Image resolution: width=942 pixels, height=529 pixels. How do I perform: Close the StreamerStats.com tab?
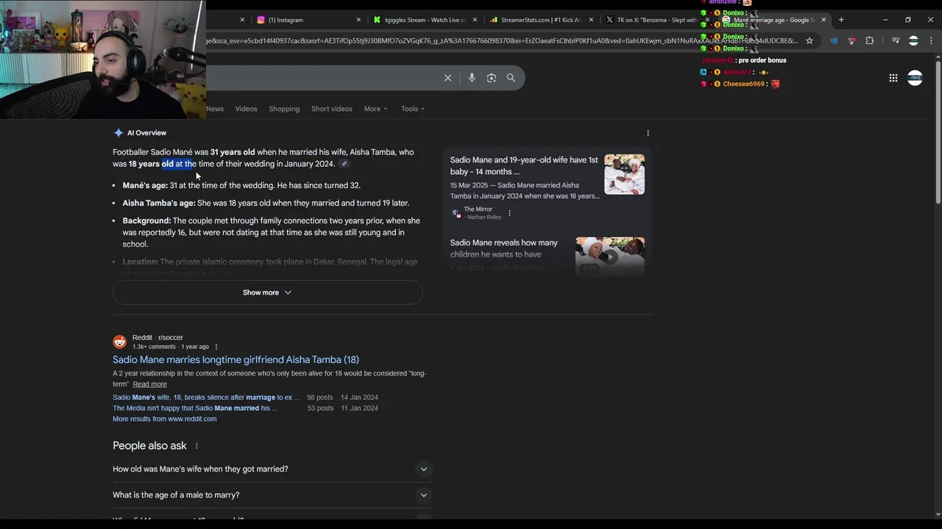591,20
